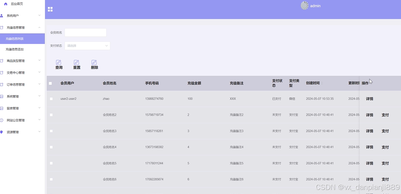Sort by 创建时间 using the sort arrows
Image resolution: width=401 pixels, height=194 pixels.
tap(322, 83)
